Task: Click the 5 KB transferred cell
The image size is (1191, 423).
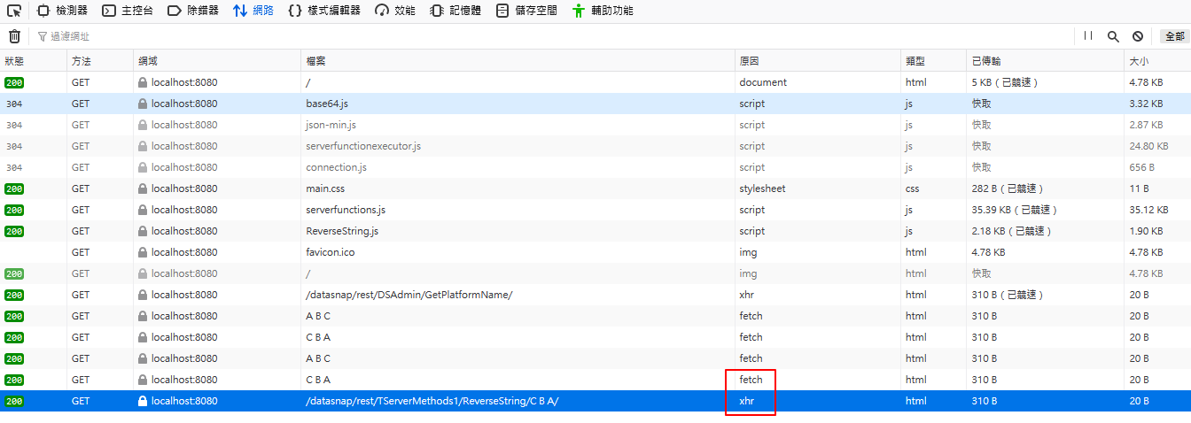Action: [1005, 82]
